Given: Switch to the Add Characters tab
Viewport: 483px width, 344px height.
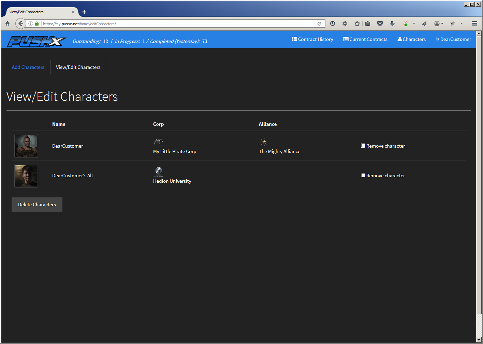Looking at the screenshot, I should pyautogui.click(x=28, y=67).
